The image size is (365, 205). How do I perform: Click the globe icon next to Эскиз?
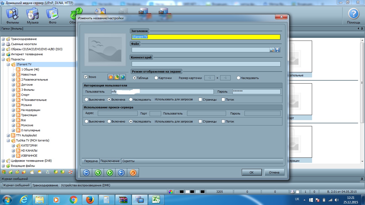pos(123,77)
